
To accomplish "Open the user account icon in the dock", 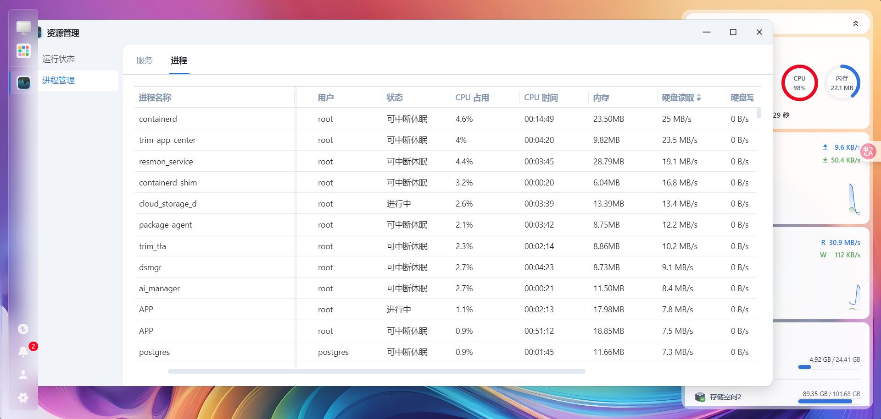I will [x=23, y=375].
